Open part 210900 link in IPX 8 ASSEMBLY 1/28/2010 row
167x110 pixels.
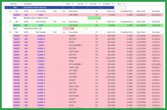(41, 45)
